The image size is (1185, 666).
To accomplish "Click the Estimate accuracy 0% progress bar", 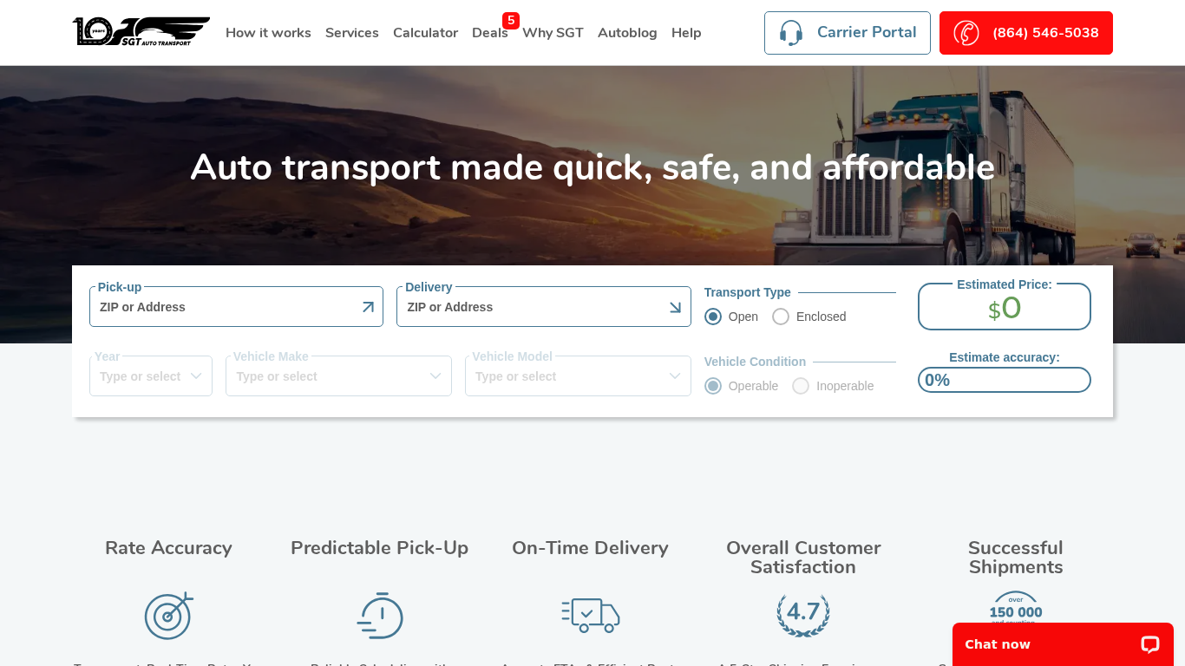I will (1004, 380).
